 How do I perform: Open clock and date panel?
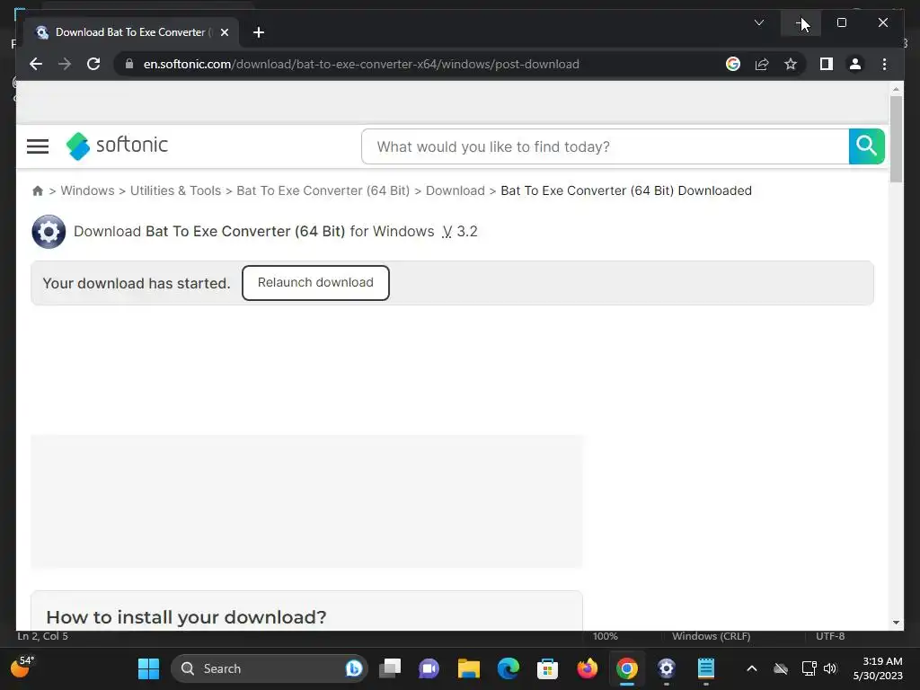(x=878, y=668)
